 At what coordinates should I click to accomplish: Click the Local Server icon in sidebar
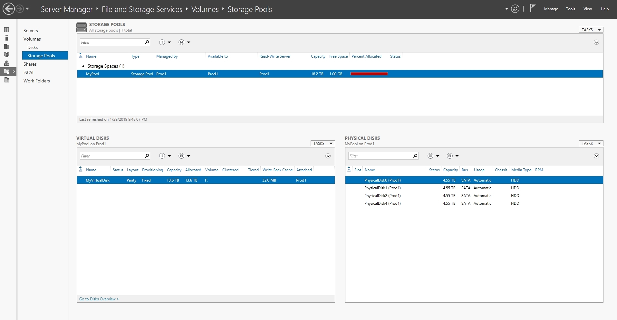click(x=7, y=38)
